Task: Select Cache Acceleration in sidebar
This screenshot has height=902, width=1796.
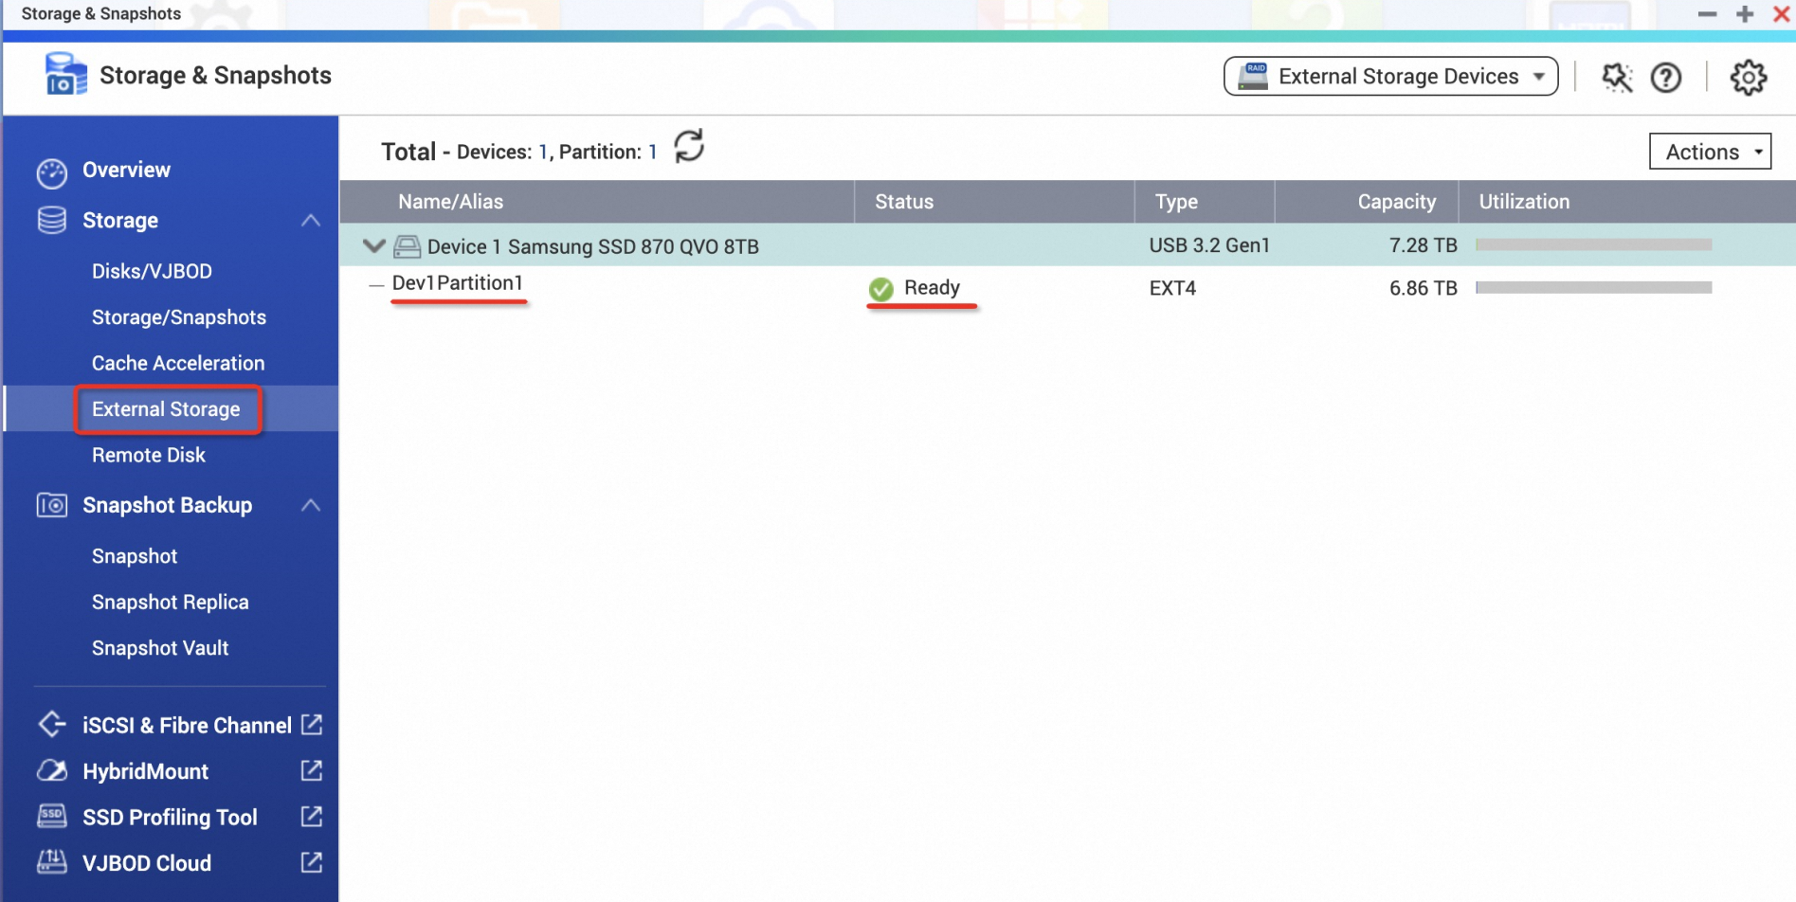Action: [178, 363]
